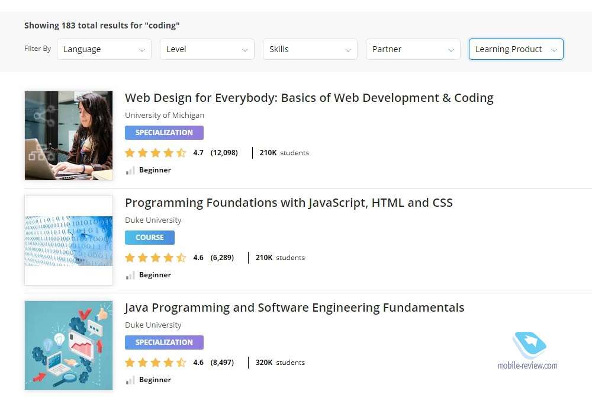Click SPECIALIZATION badge under University of Michigan
Viewport: 592px width, 397px height.
164,133
